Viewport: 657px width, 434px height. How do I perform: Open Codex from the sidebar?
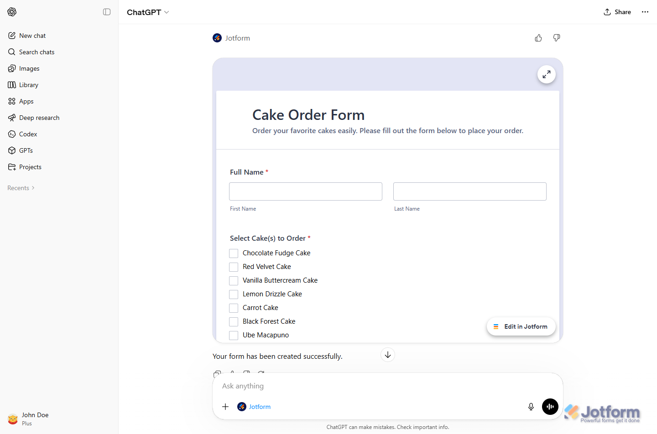coord(28,134)
